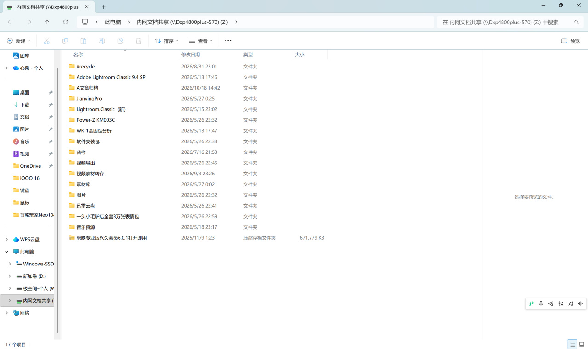Open the 查看 view dropdown
The height and width of the screenshot is (349, 588).
click(201, 41)
